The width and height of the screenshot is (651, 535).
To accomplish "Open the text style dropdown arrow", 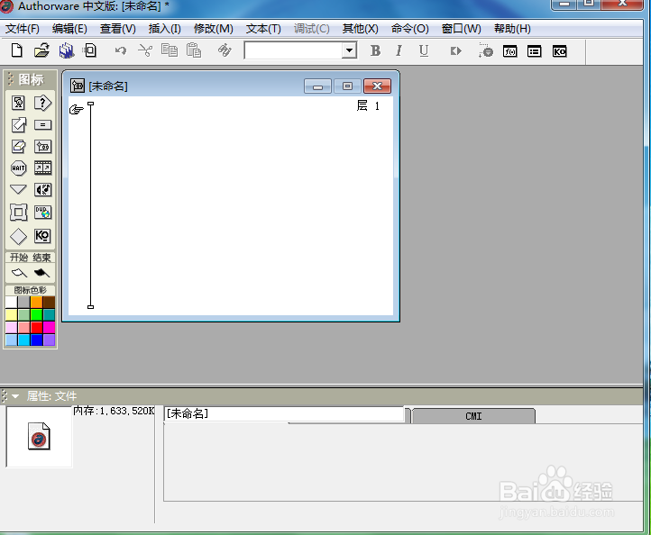I will point(350,50).
